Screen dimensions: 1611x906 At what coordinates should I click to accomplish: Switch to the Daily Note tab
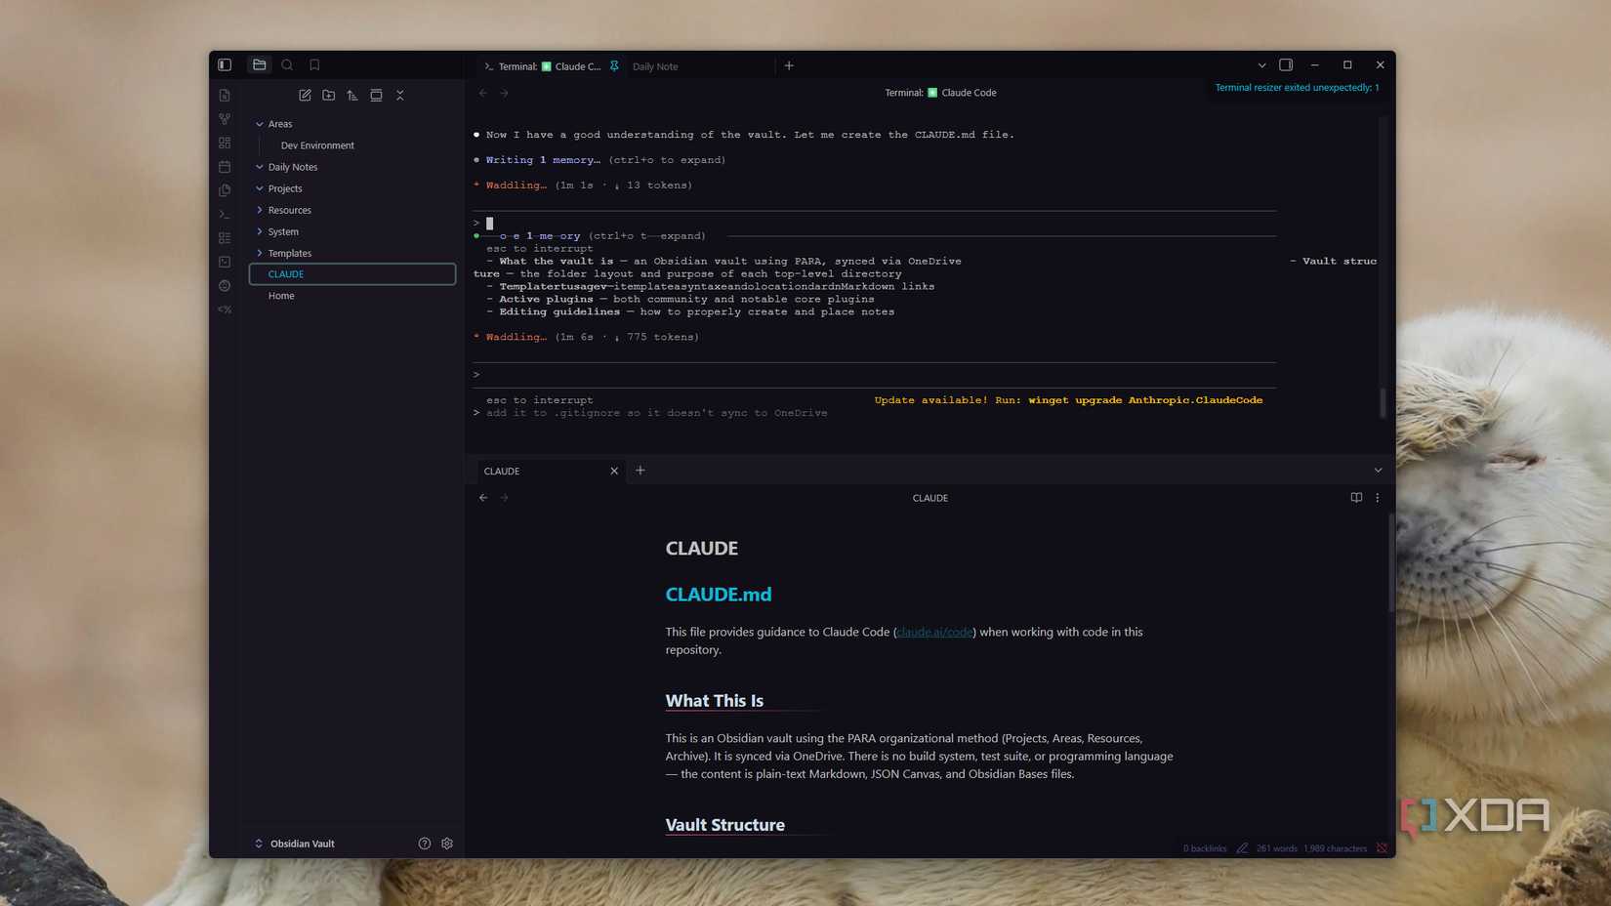tap(655, 66)
